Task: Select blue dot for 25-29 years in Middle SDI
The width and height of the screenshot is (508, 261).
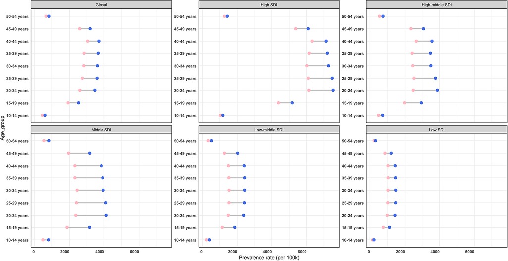Action: tap(106, 203)
